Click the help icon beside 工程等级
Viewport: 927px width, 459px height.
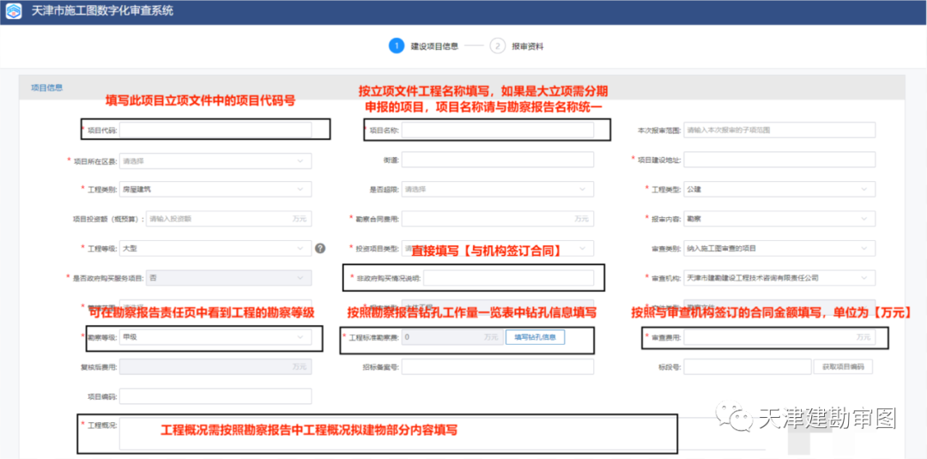tap(320, 248)
